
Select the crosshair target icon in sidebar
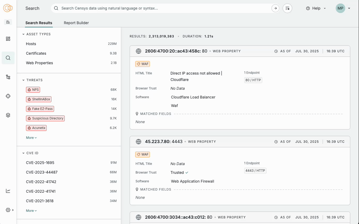pyautogui.click(x=8, y=96)
